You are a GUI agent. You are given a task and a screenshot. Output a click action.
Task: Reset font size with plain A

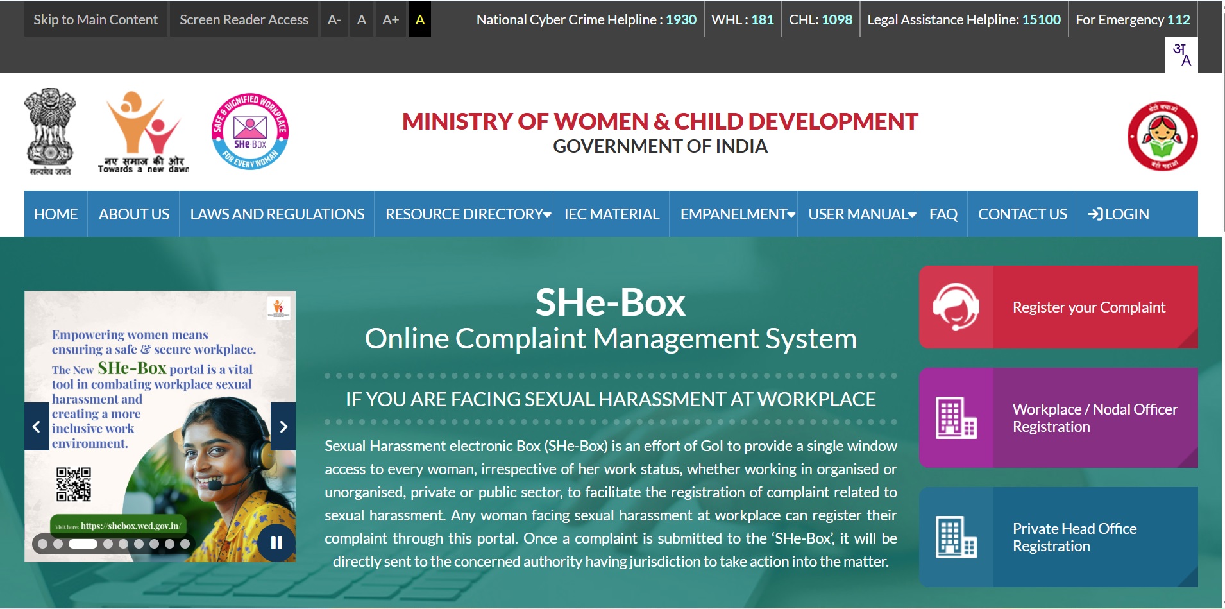(362, 19)
